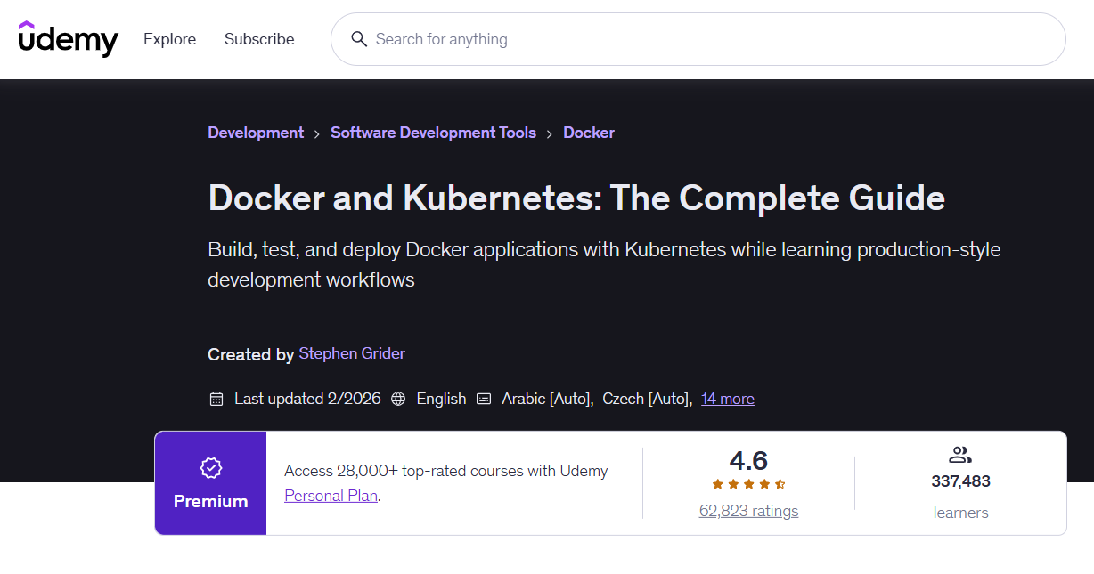Click the purple Premium badge

coord(210,483)
